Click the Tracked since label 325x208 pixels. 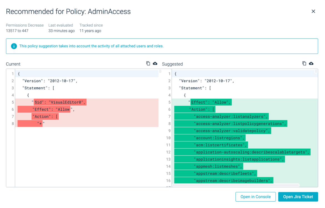coord(91,25)
